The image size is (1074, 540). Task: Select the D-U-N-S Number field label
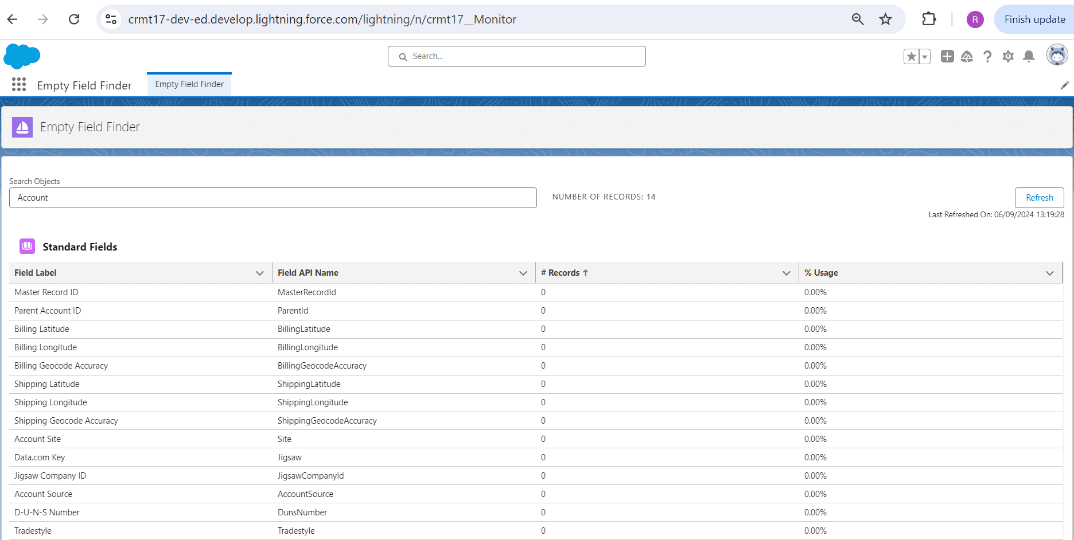click(47, 512)
